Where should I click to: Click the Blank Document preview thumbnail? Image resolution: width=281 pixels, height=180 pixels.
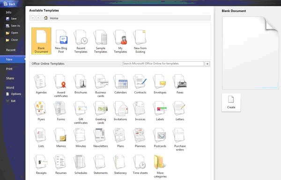[x=251, y=53]
